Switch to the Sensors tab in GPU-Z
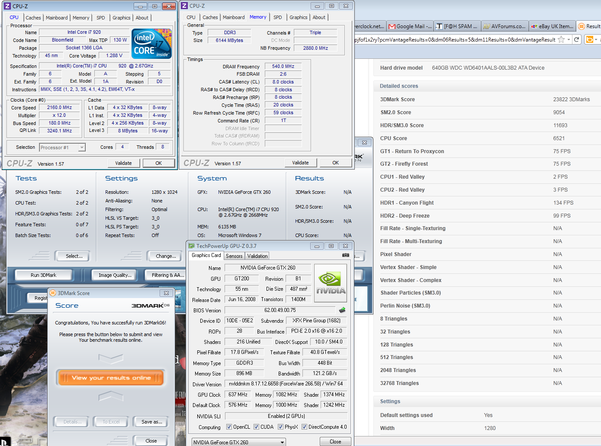Screen dimensions: 601x446 (x=234, y=256)
